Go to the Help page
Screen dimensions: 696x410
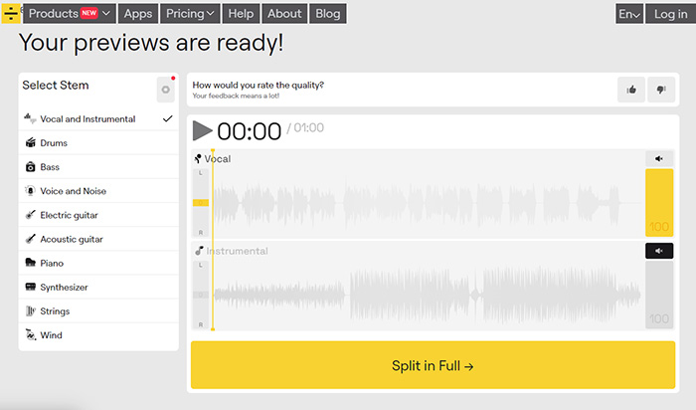(x=241, y=14)
